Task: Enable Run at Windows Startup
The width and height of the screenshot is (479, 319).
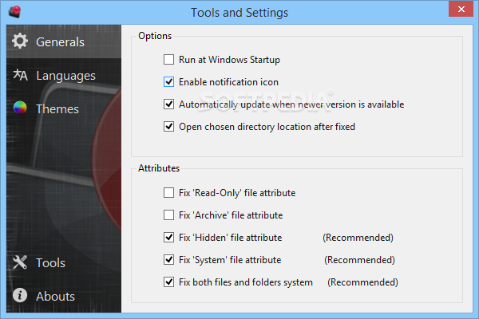Action: (x=168, y=59)
